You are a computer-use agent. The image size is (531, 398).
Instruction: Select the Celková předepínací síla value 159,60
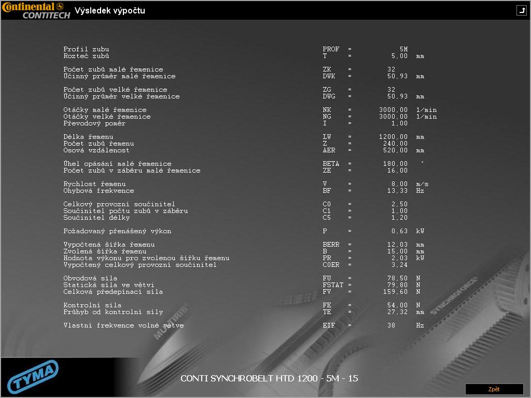(395, 292)
